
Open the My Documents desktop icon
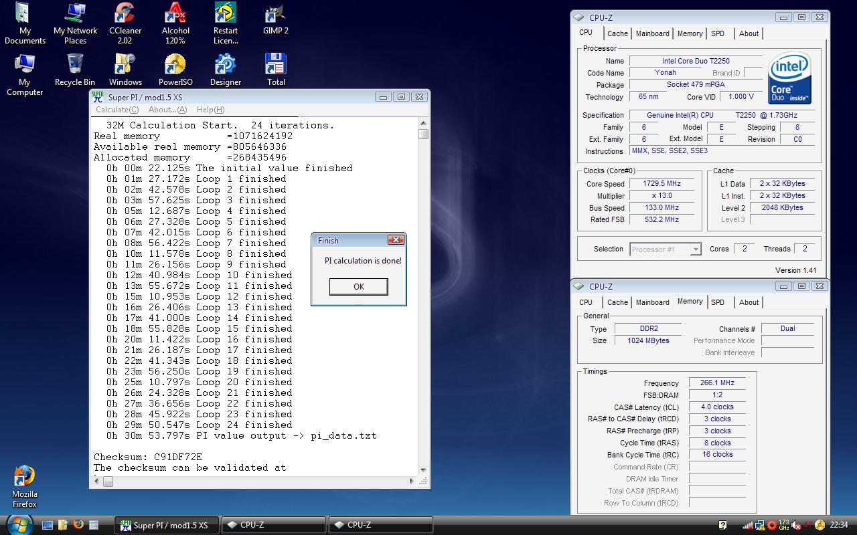click(x=25, y=24)
